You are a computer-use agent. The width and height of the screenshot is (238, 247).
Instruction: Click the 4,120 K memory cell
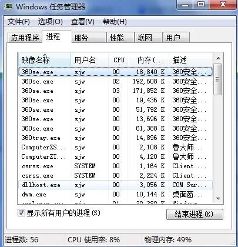tap(152, 156)
